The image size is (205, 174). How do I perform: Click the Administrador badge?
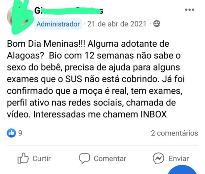pyautogui.click(x=58, y=24)
